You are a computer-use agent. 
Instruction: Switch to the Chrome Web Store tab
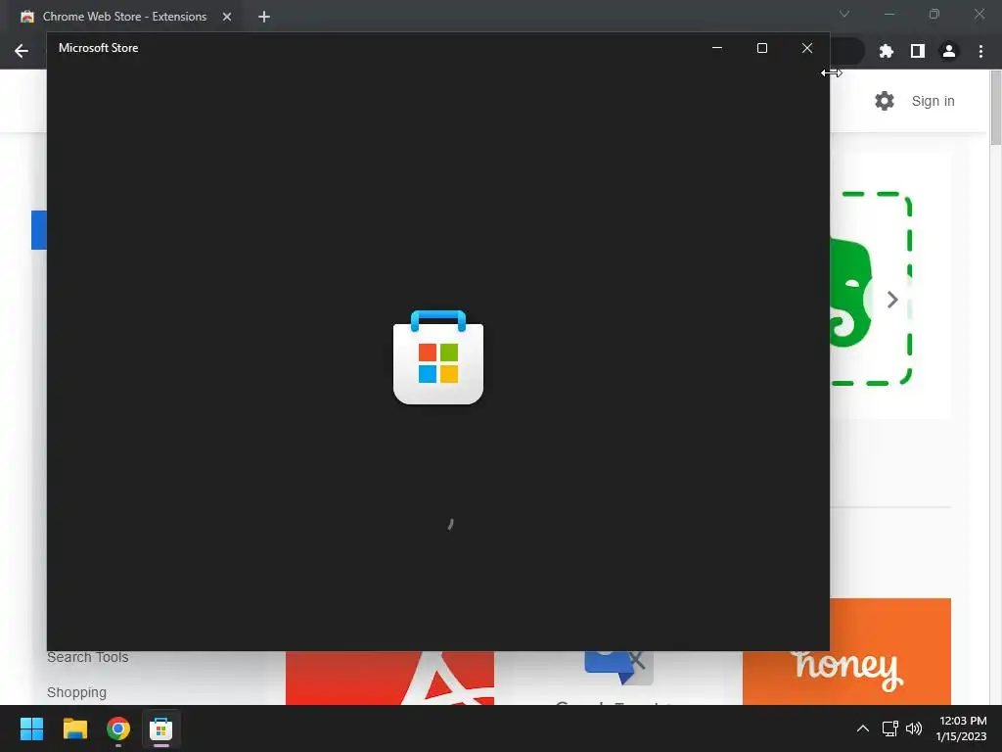point(124,17)
